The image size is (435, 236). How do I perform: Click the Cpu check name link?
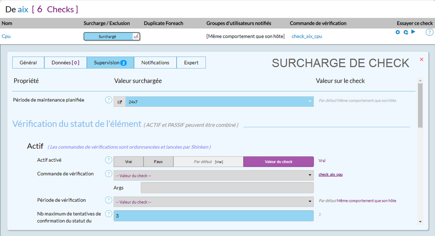pos(6,36)
